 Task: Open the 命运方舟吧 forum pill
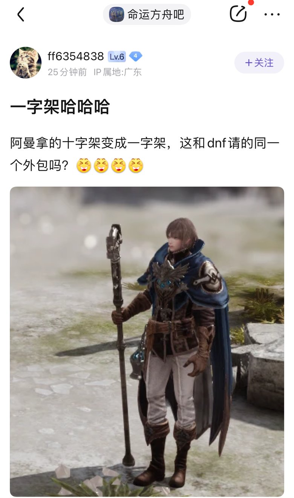147,14
